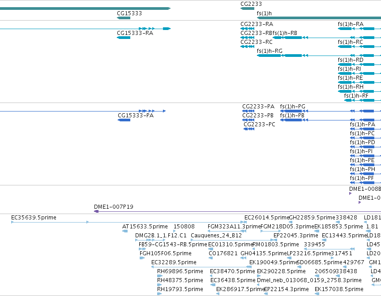Select the CG2233-PB protein label
381x296 pixels.
[258, 116]
